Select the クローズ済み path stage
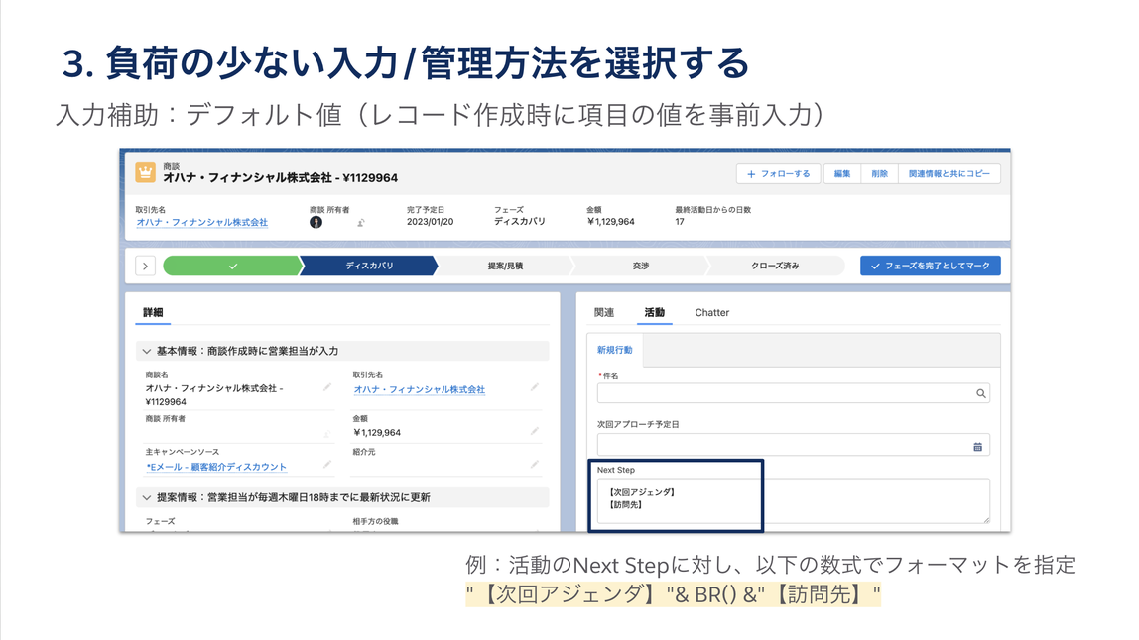 point(775,266)
